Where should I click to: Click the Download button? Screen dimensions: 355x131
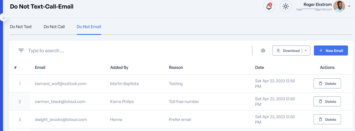click(x=288, y=51)
